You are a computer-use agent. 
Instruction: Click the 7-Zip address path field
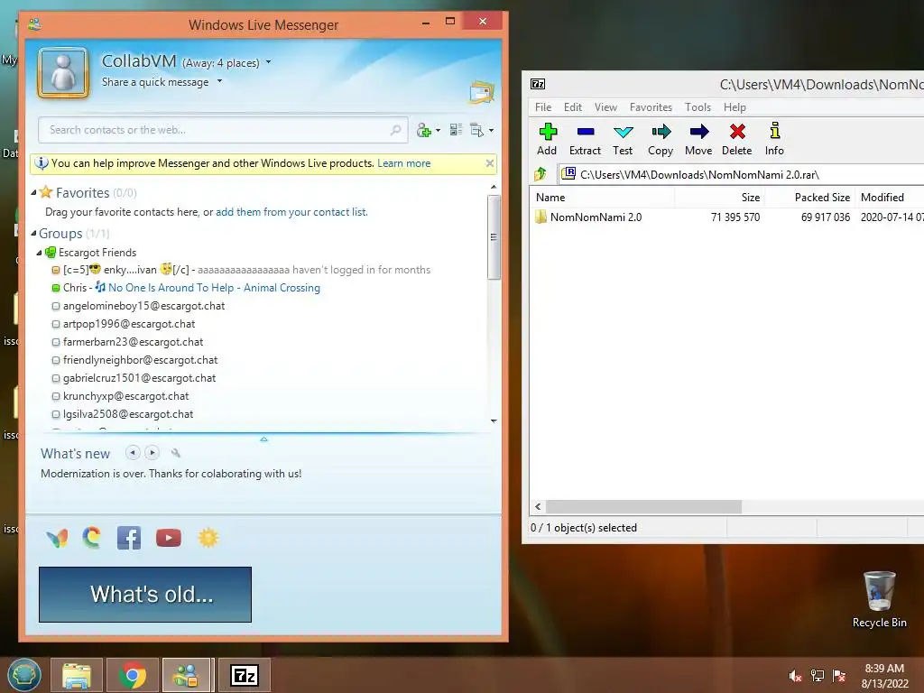tap(743, 174)
